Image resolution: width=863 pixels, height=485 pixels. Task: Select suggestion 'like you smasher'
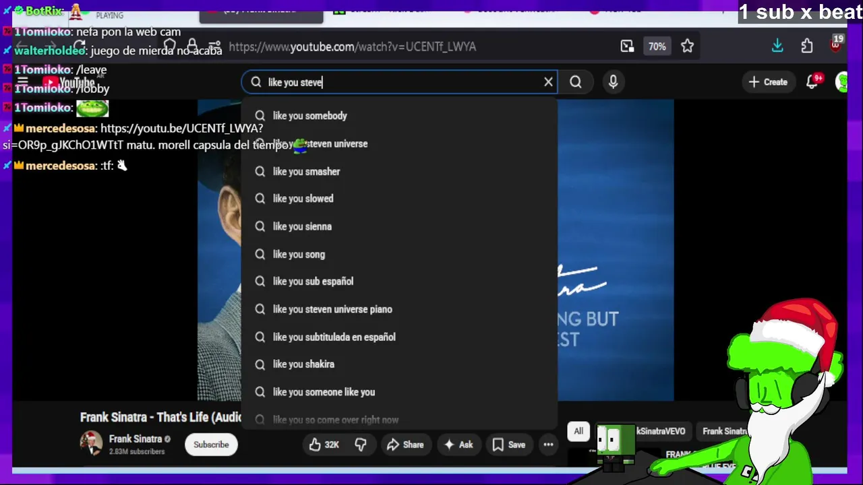(399, 172)
